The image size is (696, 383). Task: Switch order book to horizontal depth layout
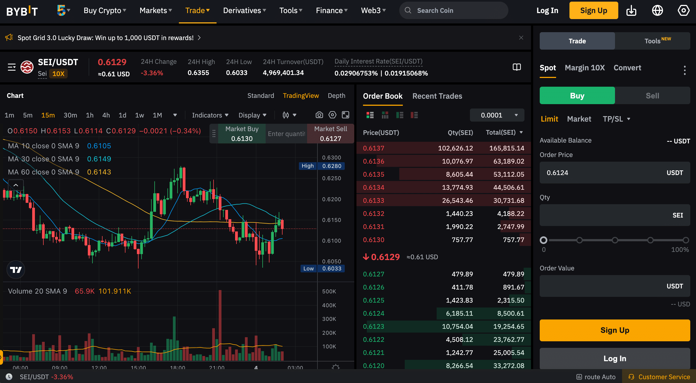(385, 115)
